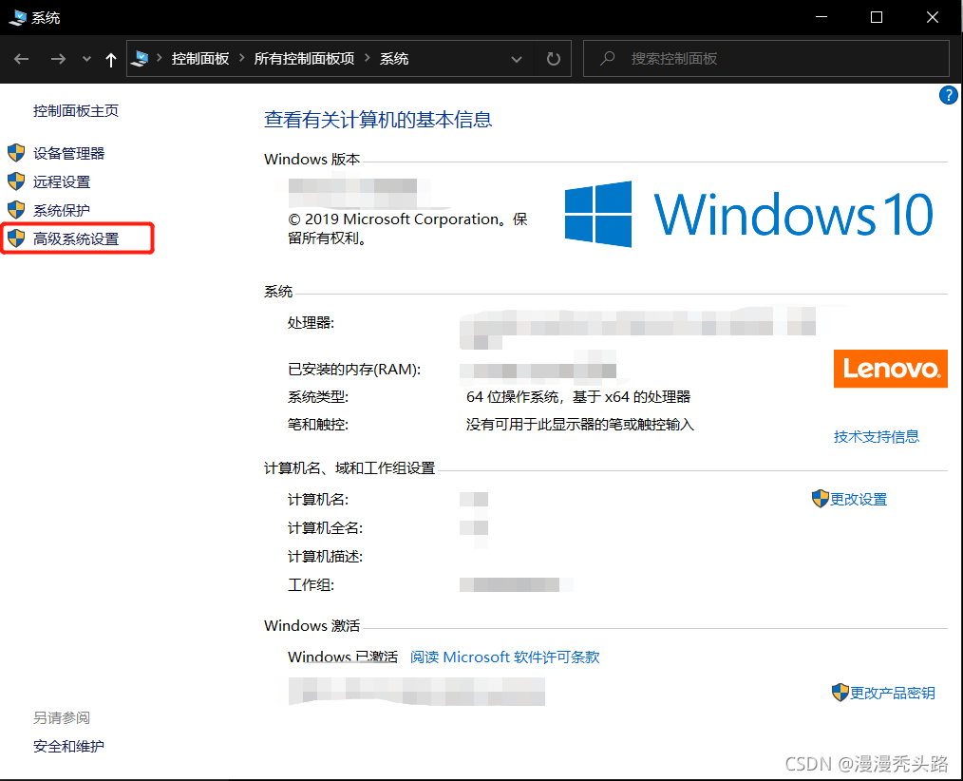Click shield icon beside 更改产品密钥
This screenshot has width=963, height=781.
click(840, 693)
